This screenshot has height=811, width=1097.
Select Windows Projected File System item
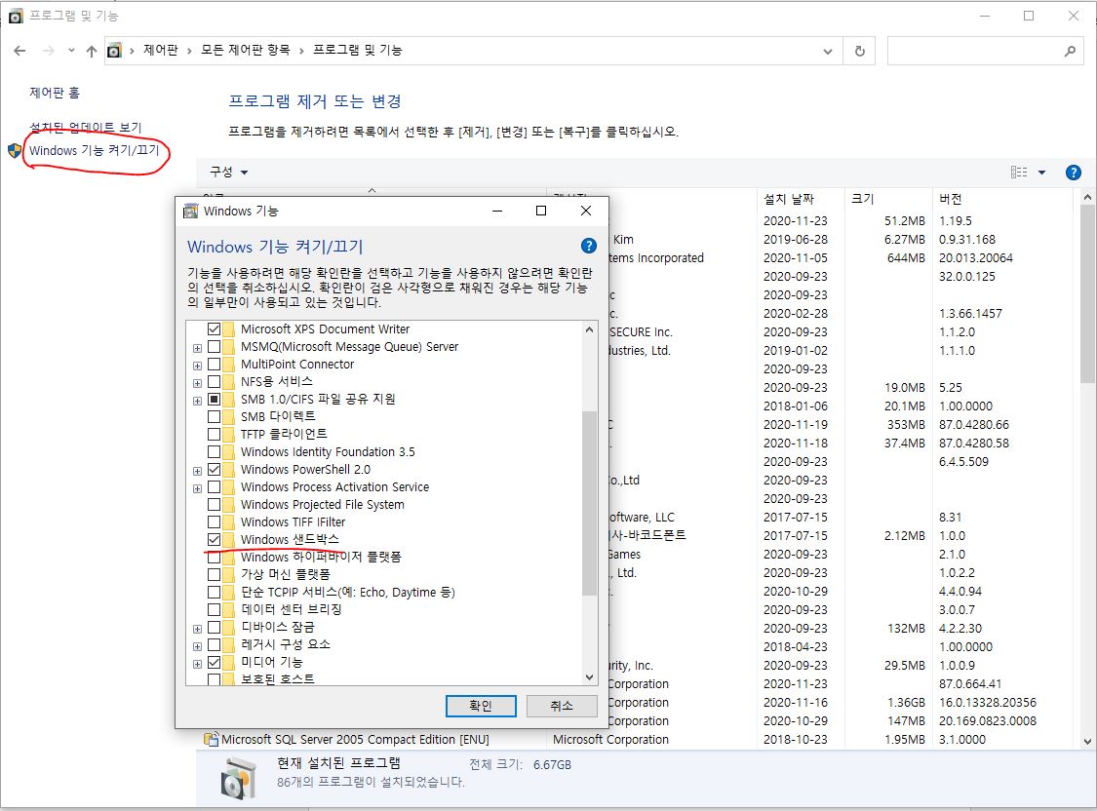pos(323,505)
